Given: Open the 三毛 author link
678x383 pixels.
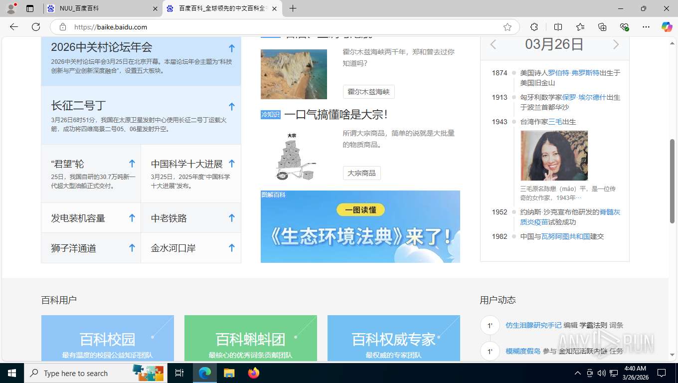Looking at the screenshot, I should [555, 122].
